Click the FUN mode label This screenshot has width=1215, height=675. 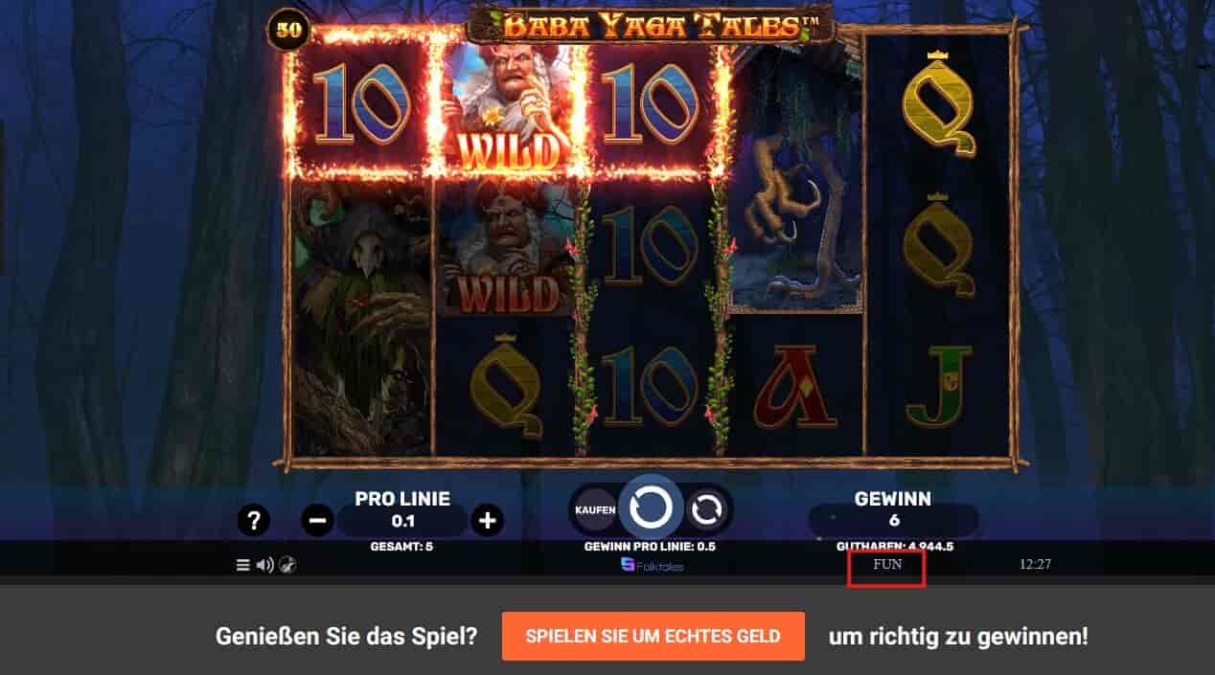(887, 564)
